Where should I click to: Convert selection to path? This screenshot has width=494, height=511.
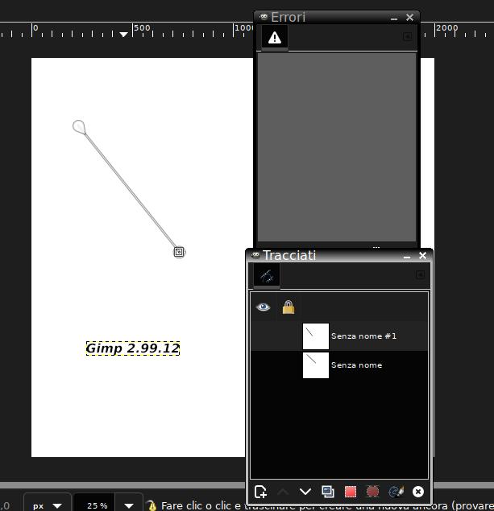[372, 492]
